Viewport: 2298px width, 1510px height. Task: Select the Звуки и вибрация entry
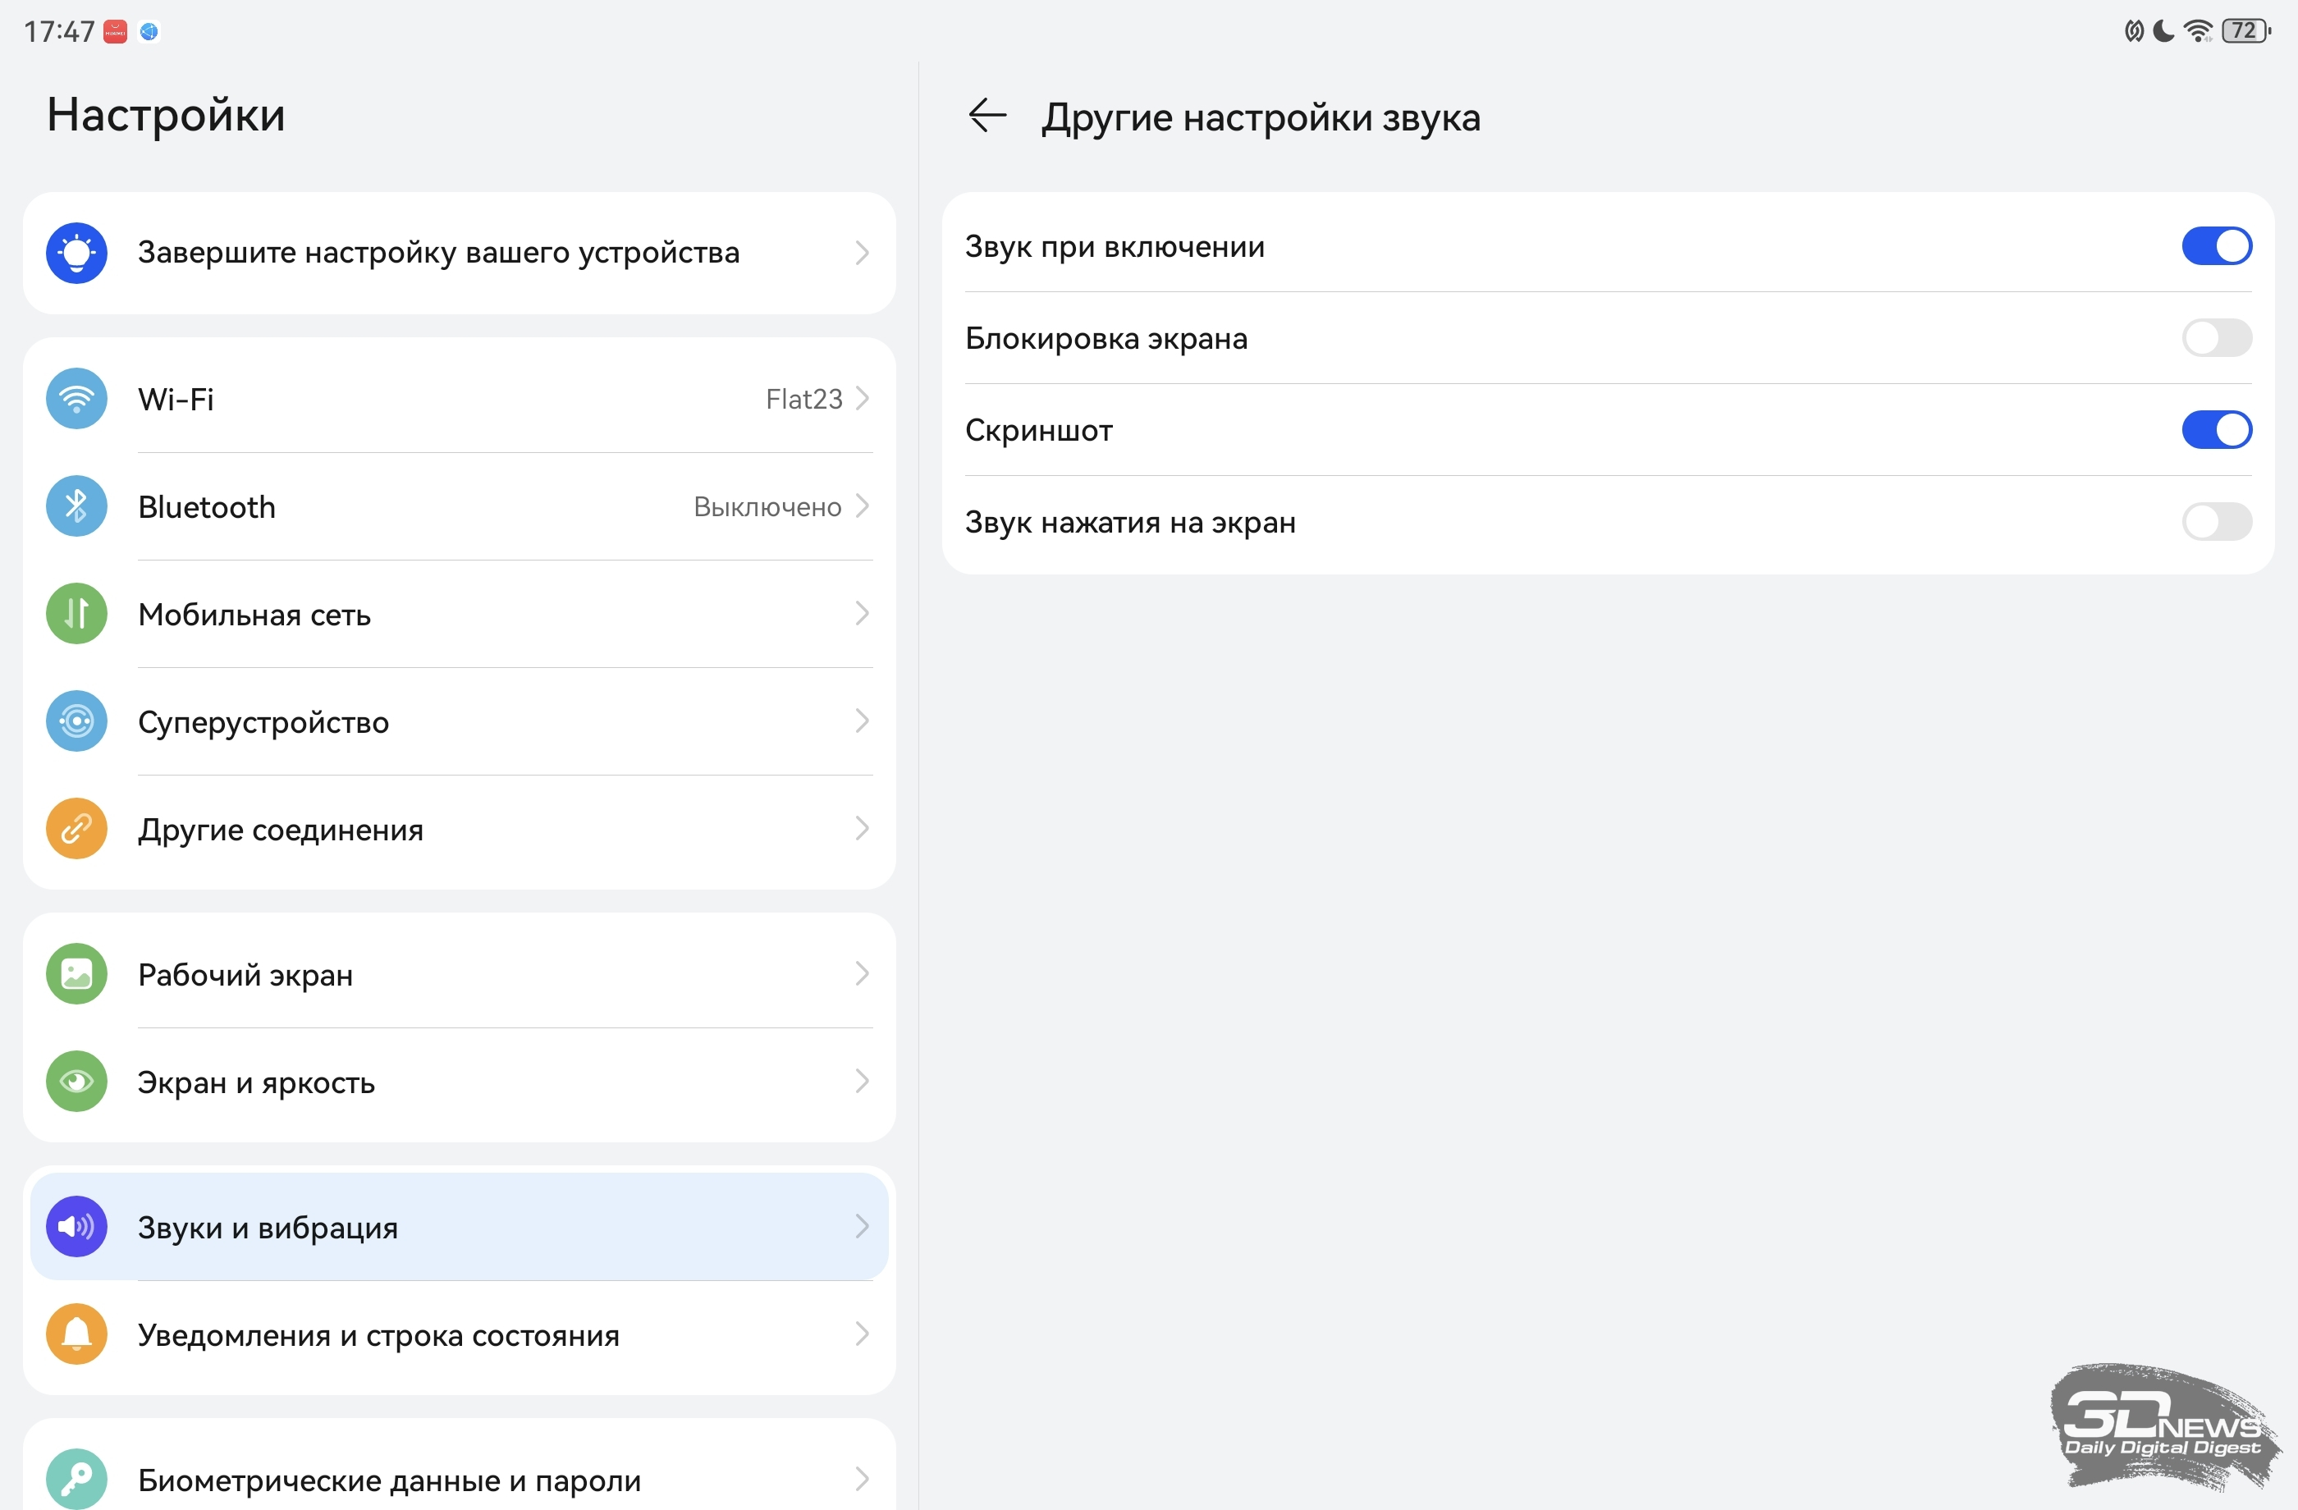click(460, 1227)
